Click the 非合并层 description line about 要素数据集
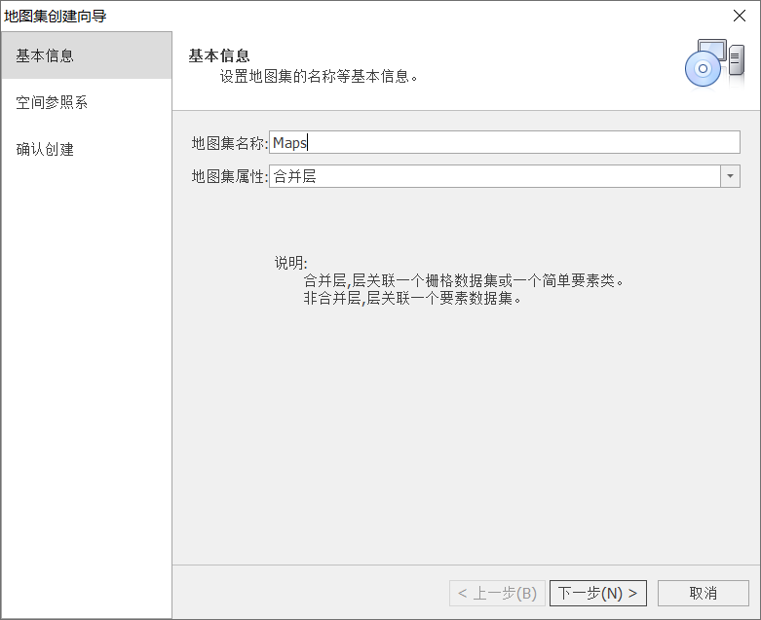 414,298
